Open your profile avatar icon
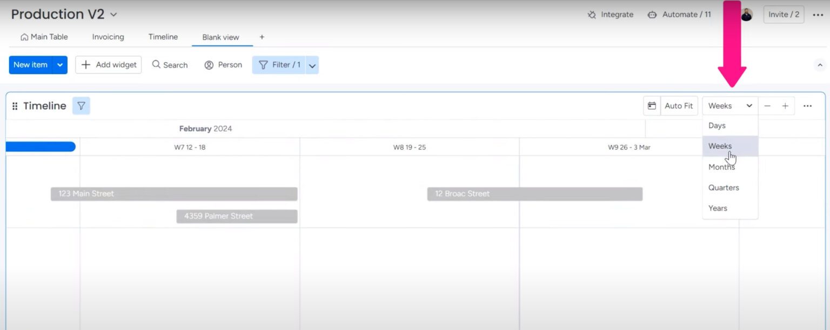The width and height of the screenshot is (830, 330). coord(746,15)
